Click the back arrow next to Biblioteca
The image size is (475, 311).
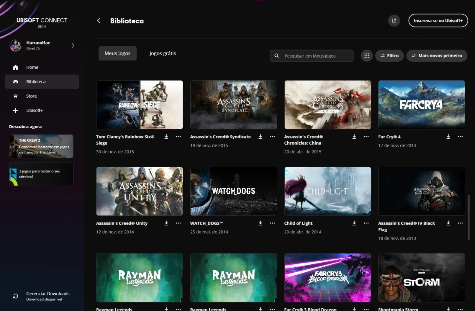(99, 21)
